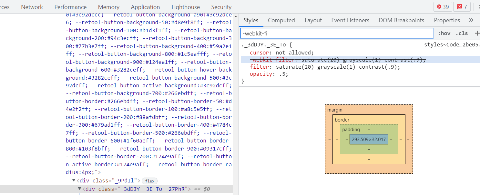Switch to the Network panel
This screenshot has height=195, width=480.
click(32, 7)
